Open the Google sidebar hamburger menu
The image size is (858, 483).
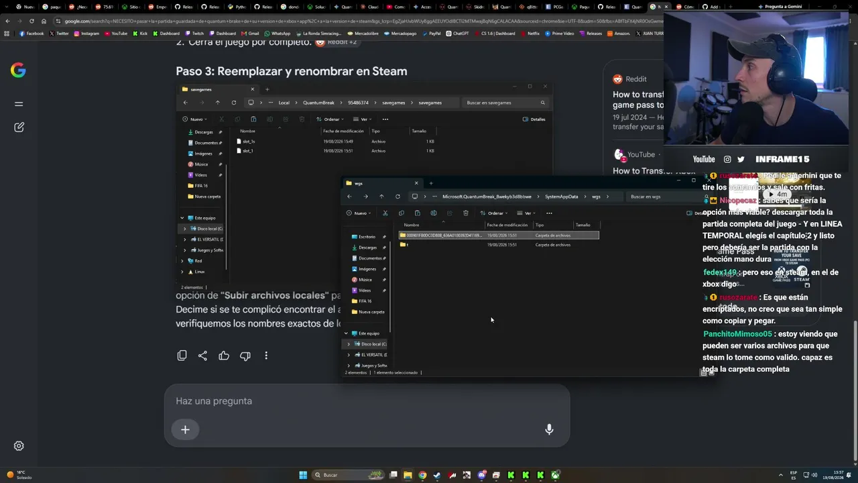19,104
